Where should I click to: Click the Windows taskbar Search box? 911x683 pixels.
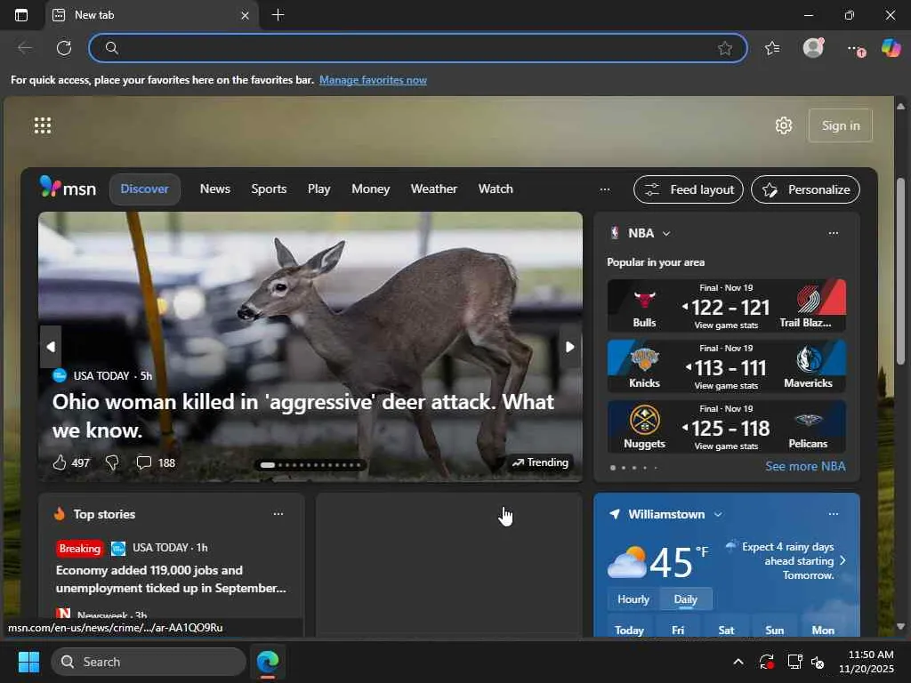(x=149, y=662)
